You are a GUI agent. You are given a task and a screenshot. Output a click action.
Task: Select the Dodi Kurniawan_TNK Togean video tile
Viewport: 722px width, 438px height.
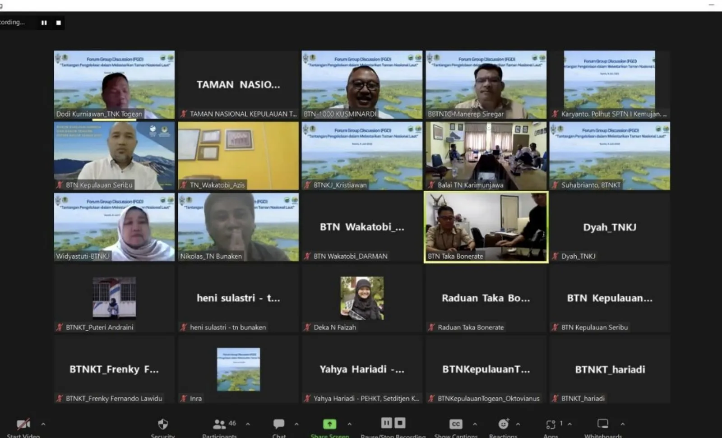(x=114, y=84)
